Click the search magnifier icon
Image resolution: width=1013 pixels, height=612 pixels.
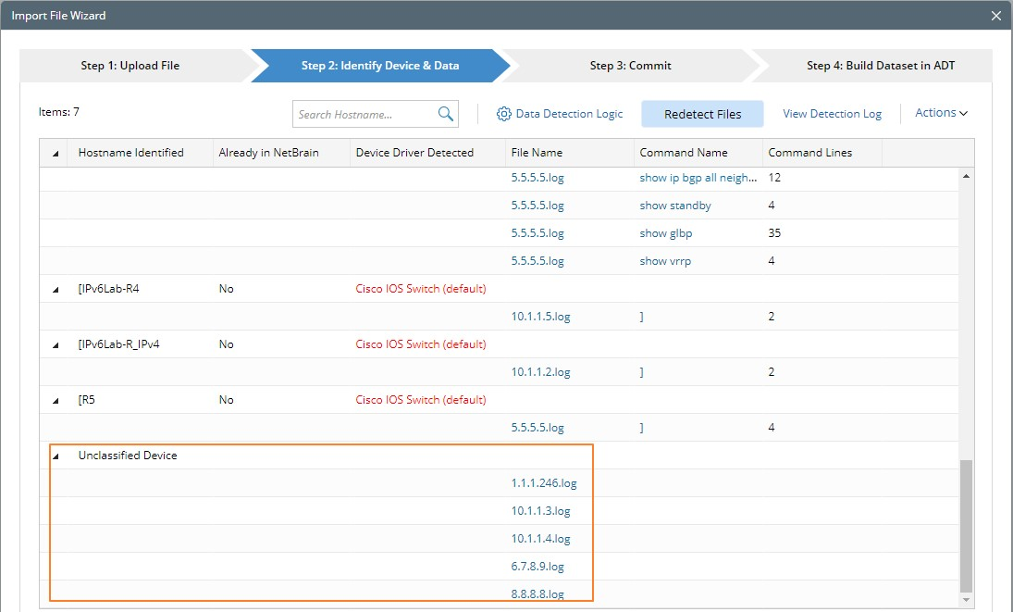point(446,114)
